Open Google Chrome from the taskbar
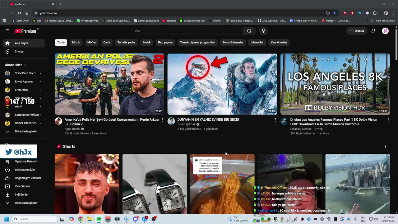Viewport: 398px width, 224px height. (x=81, y=219)
